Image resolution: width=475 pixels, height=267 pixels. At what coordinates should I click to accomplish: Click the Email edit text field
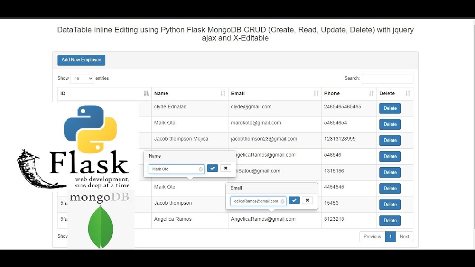[258, 201]
